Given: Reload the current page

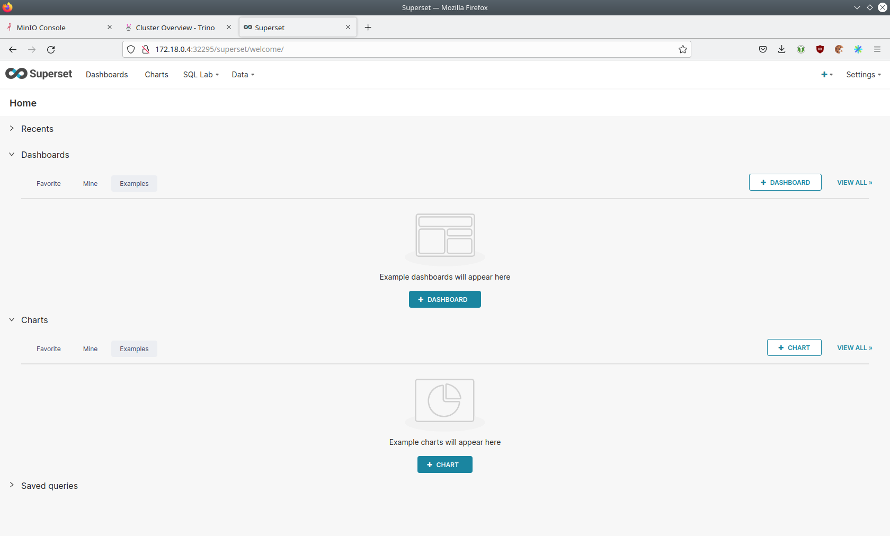Looking at the screenshot, I should click(51, 49).
